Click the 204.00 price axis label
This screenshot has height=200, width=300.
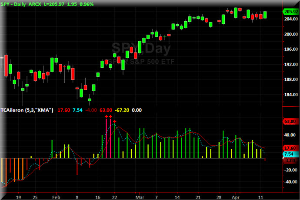[291, 19]
